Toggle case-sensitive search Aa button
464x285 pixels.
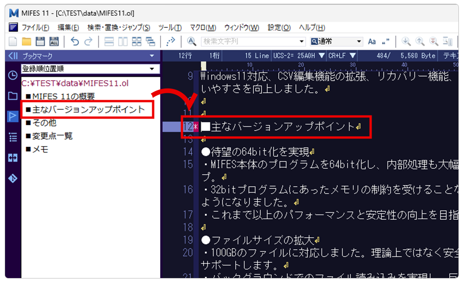(x=372, y=42)
